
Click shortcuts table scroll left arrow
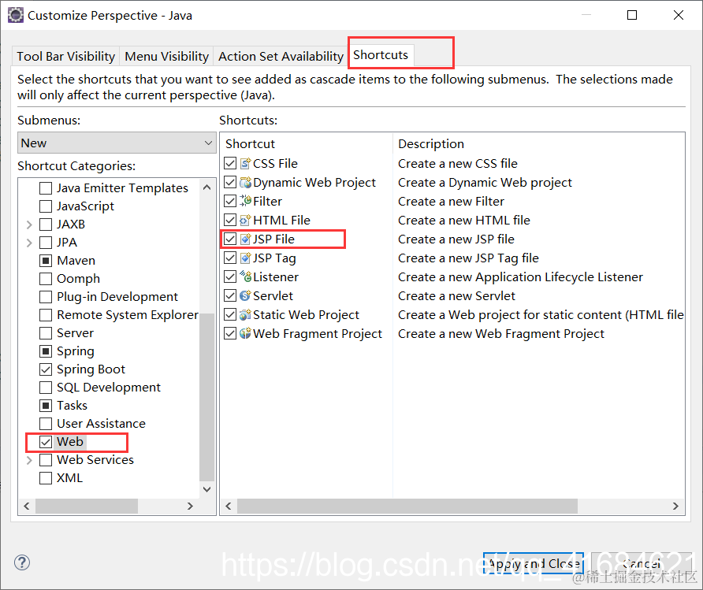coord(229,507)
